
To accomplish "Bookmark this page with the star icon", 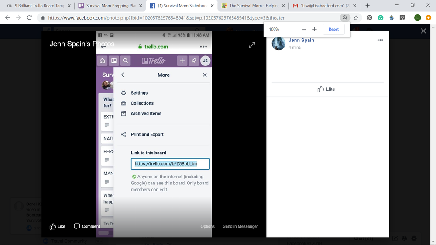I will click(356, 17).
